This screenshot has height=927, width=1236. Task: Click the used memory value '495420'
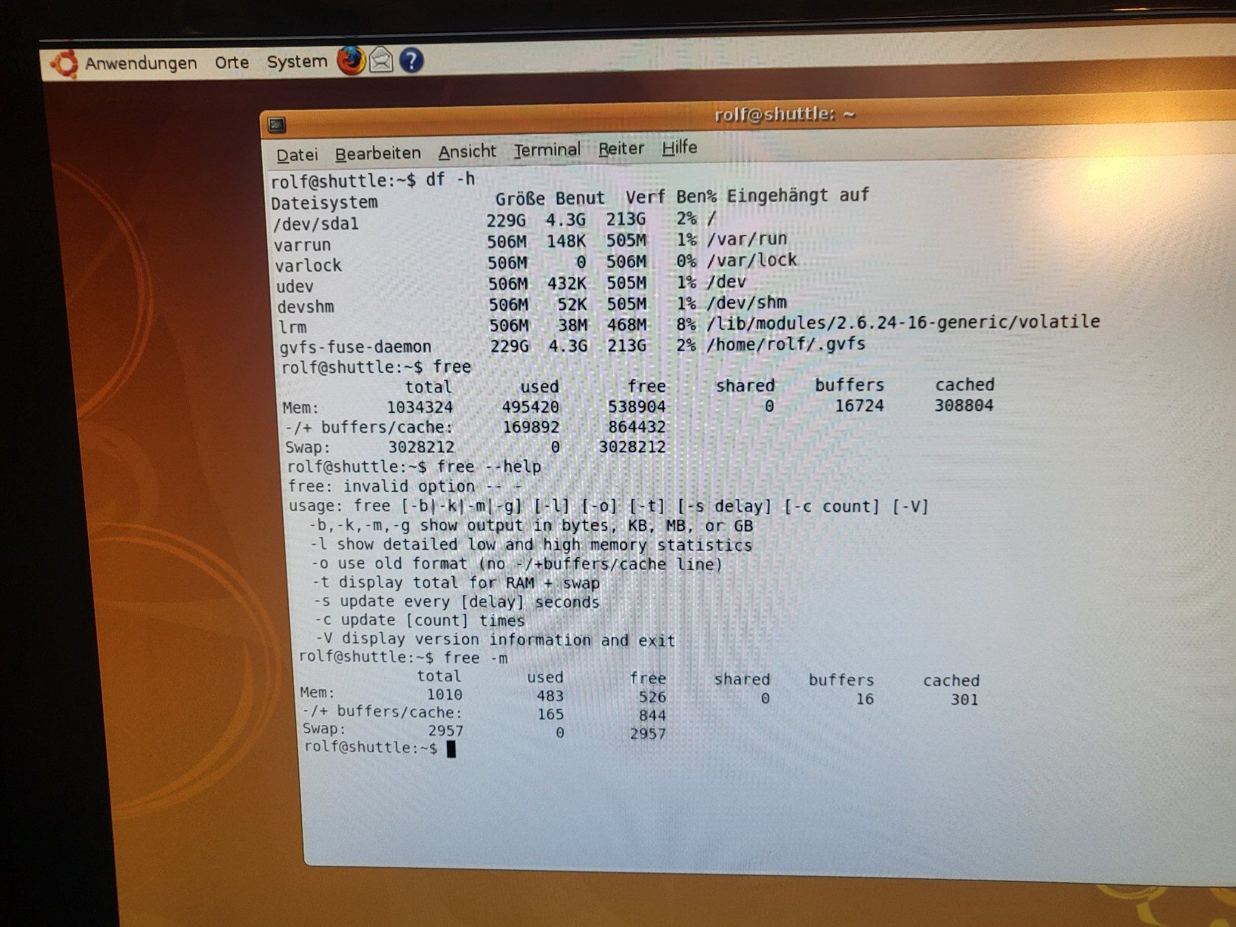point(530,407)
